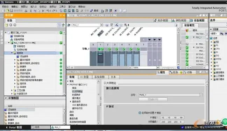Collapse the project tree panel arrow

pos(64,15)
